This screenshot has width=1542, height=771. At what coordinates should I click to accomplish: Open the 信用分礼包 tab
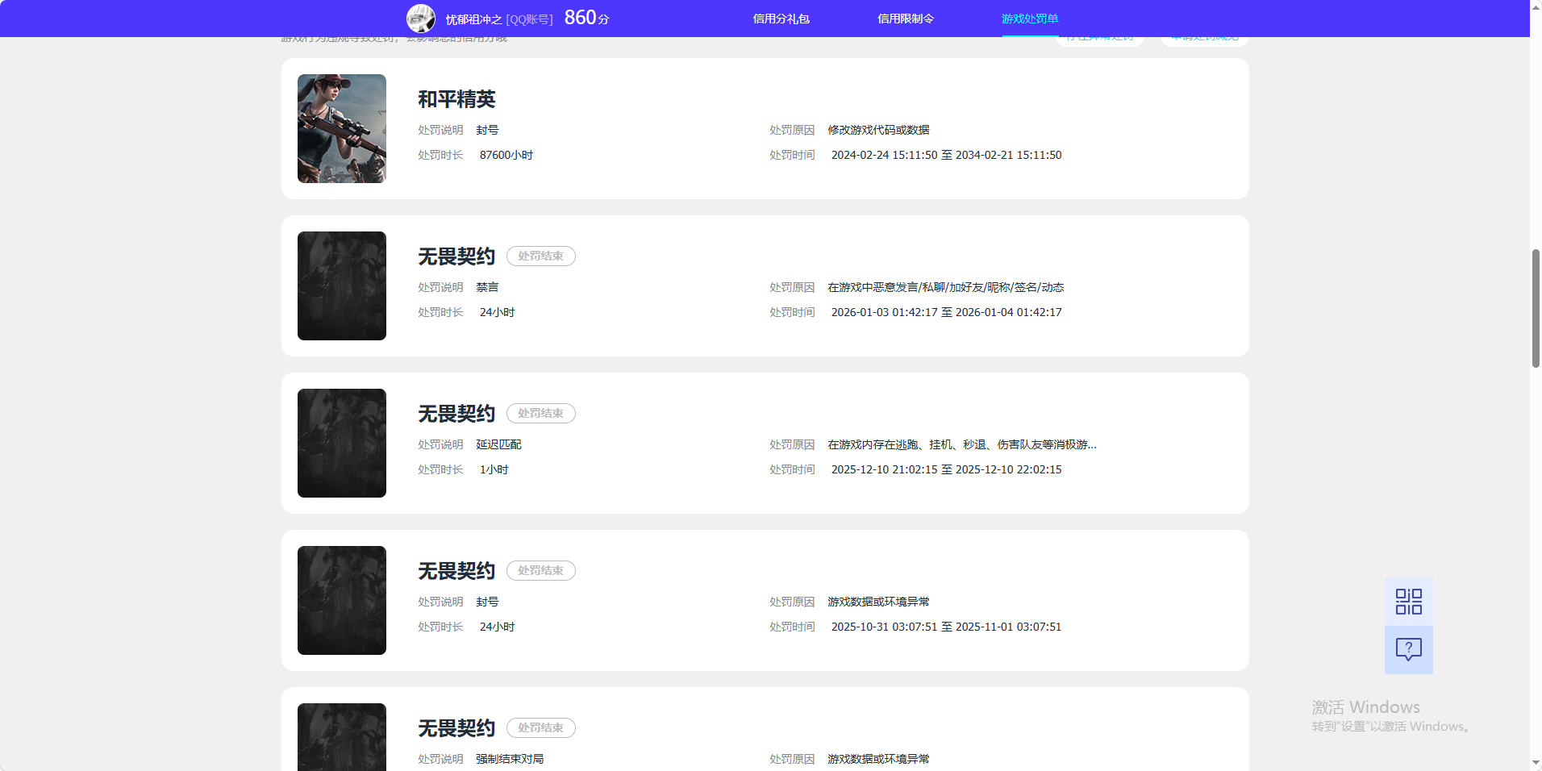coord(781,19)
